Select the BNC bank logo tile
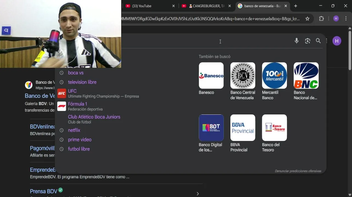The image size is (352, 197). (306, 76)
